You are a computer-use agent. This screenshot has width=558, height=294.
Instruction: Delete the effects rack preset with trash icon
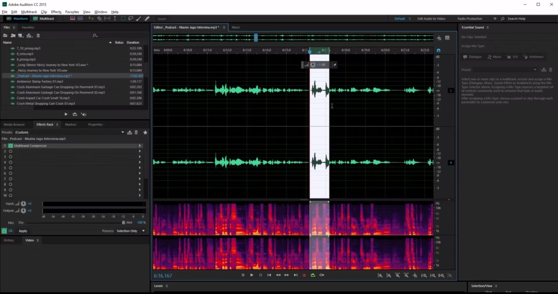click(x=136, y=132)
